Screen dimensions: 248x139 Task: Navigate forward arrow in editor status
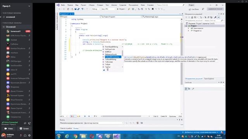89,116
